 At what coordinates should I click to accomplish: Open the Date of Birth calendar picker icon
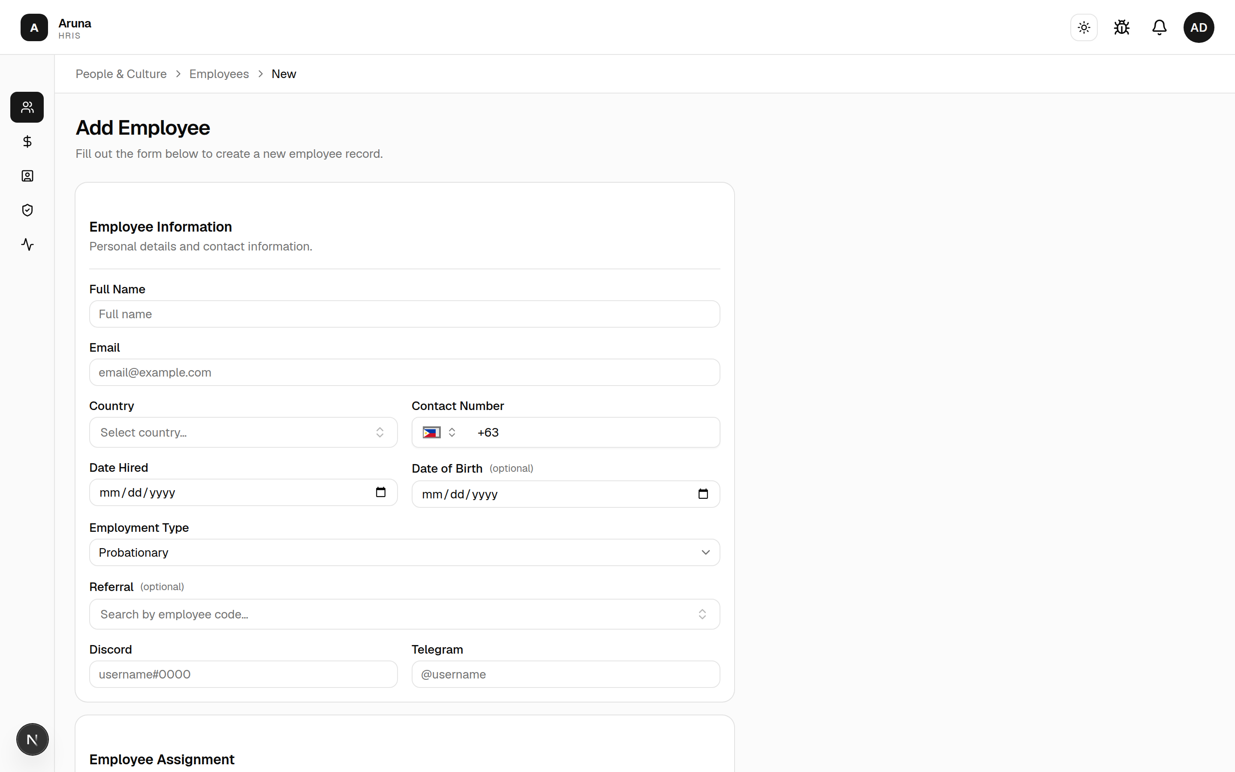pyautogui.click(x=703, y=494)
